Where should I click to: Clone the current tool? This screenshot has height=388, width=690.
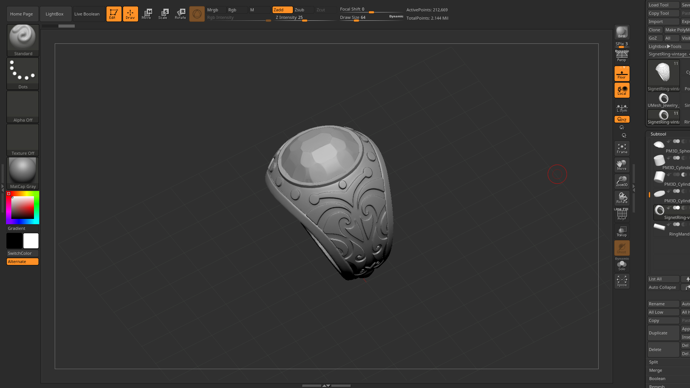click(x=655, y=30)
